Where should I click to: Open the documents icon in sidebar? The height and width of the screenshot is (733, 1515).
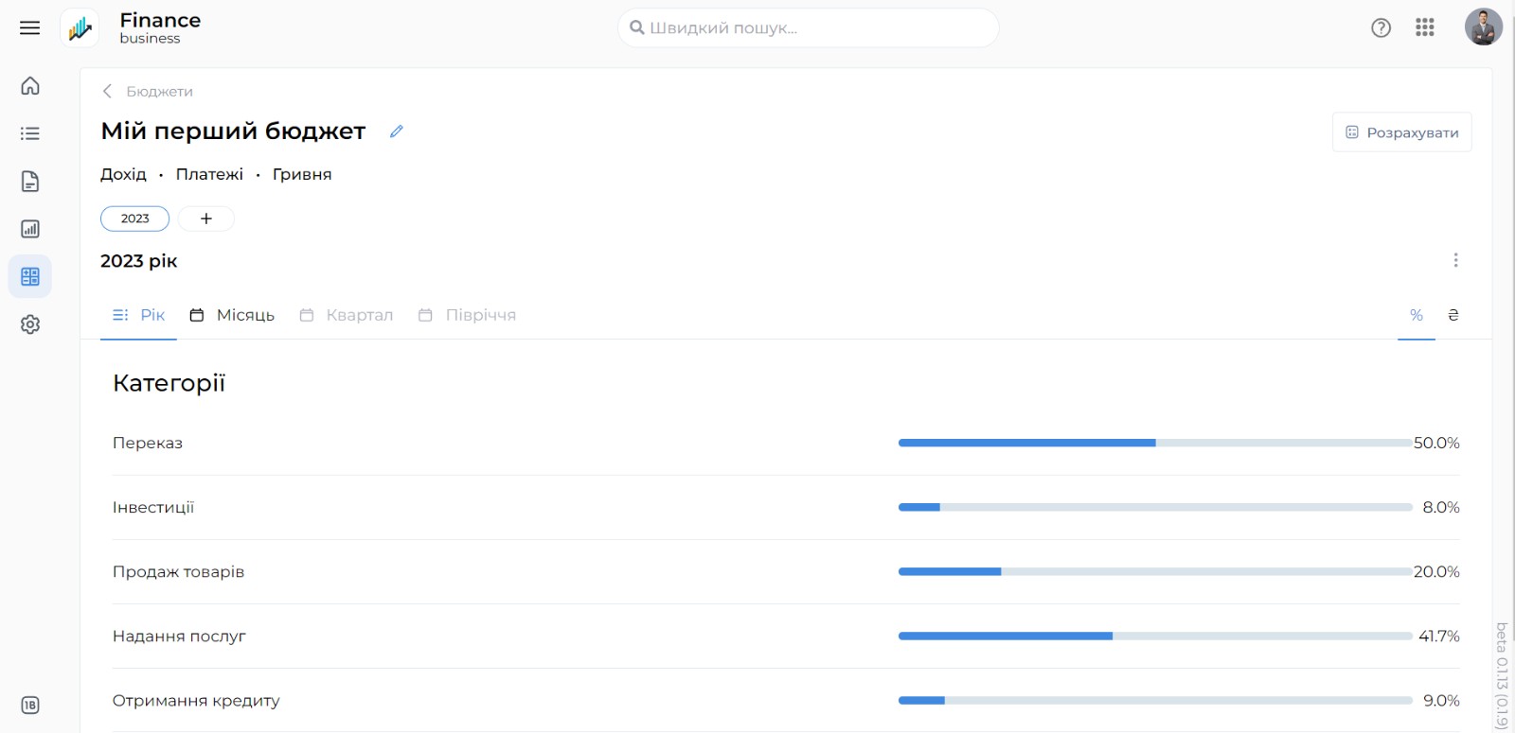coord(30,182)
